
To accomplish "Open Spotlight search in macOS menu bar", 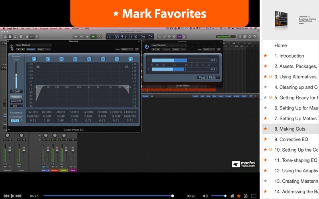I will 251,28.
